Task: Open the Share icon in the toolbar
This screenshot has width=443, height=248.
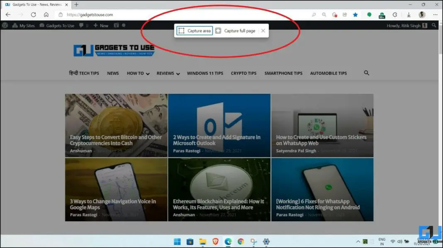Action: coord(345,14)
